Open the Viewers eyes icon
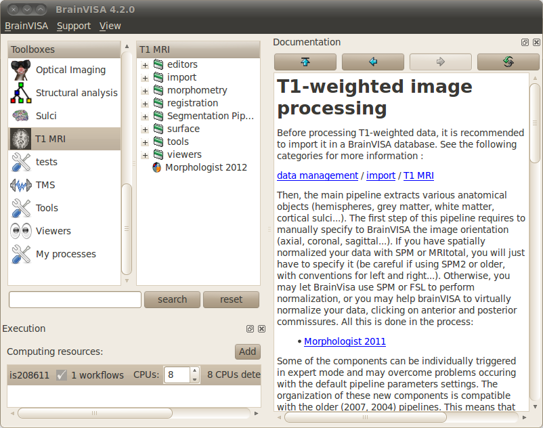 tap(21, 231)
